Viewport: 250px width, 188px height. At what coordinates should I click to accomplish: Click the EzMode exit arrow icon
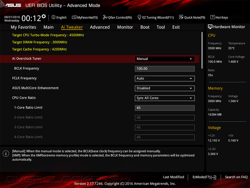click(x=214, y=177)
